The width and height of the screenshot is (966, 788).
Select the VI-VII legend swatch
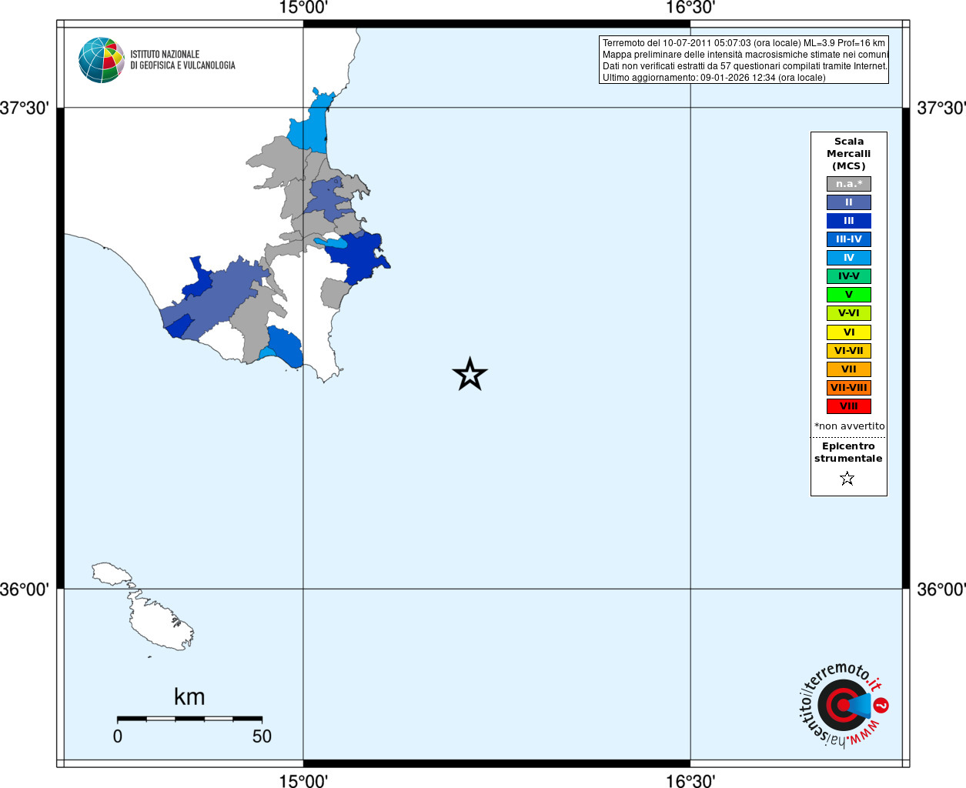(849, 351)
